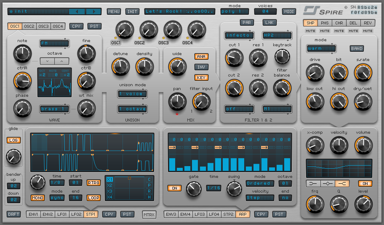Open the PHS effects tab
The height and width of the screenshot is (225, 384).
coord(325,23)
